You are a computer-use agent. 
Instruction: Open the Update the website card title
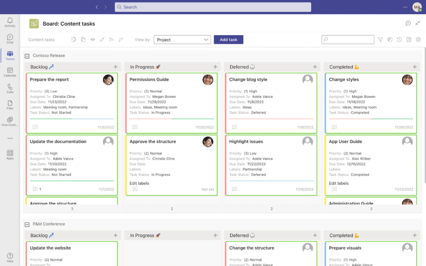coord(50,248)
